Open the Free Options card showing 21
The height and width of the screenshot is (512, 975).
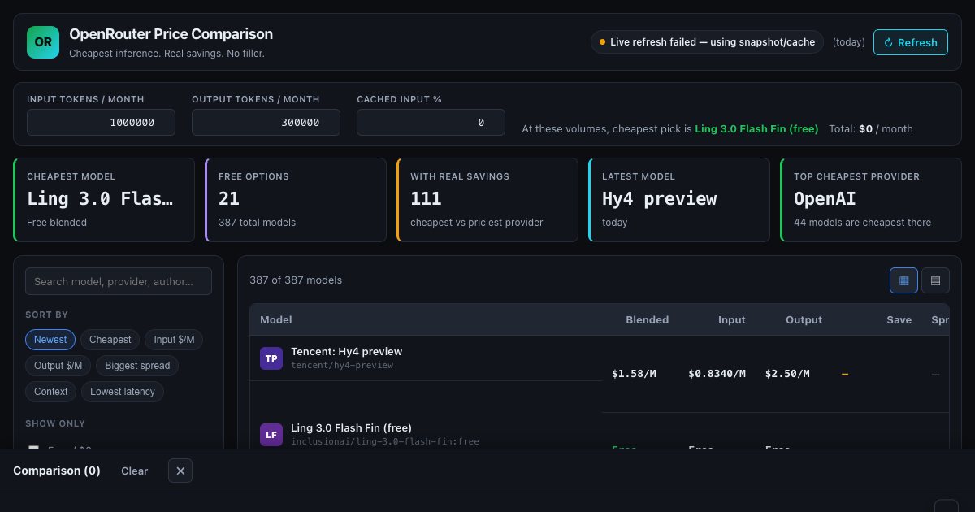(296, 200)
